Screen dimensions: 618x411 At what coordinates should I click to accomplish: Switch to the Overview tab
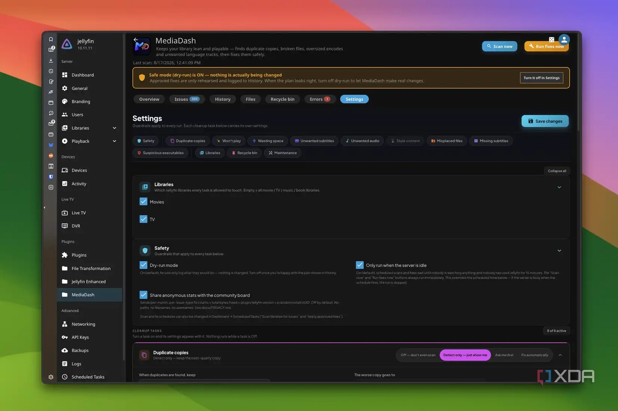tap(149, 99)
